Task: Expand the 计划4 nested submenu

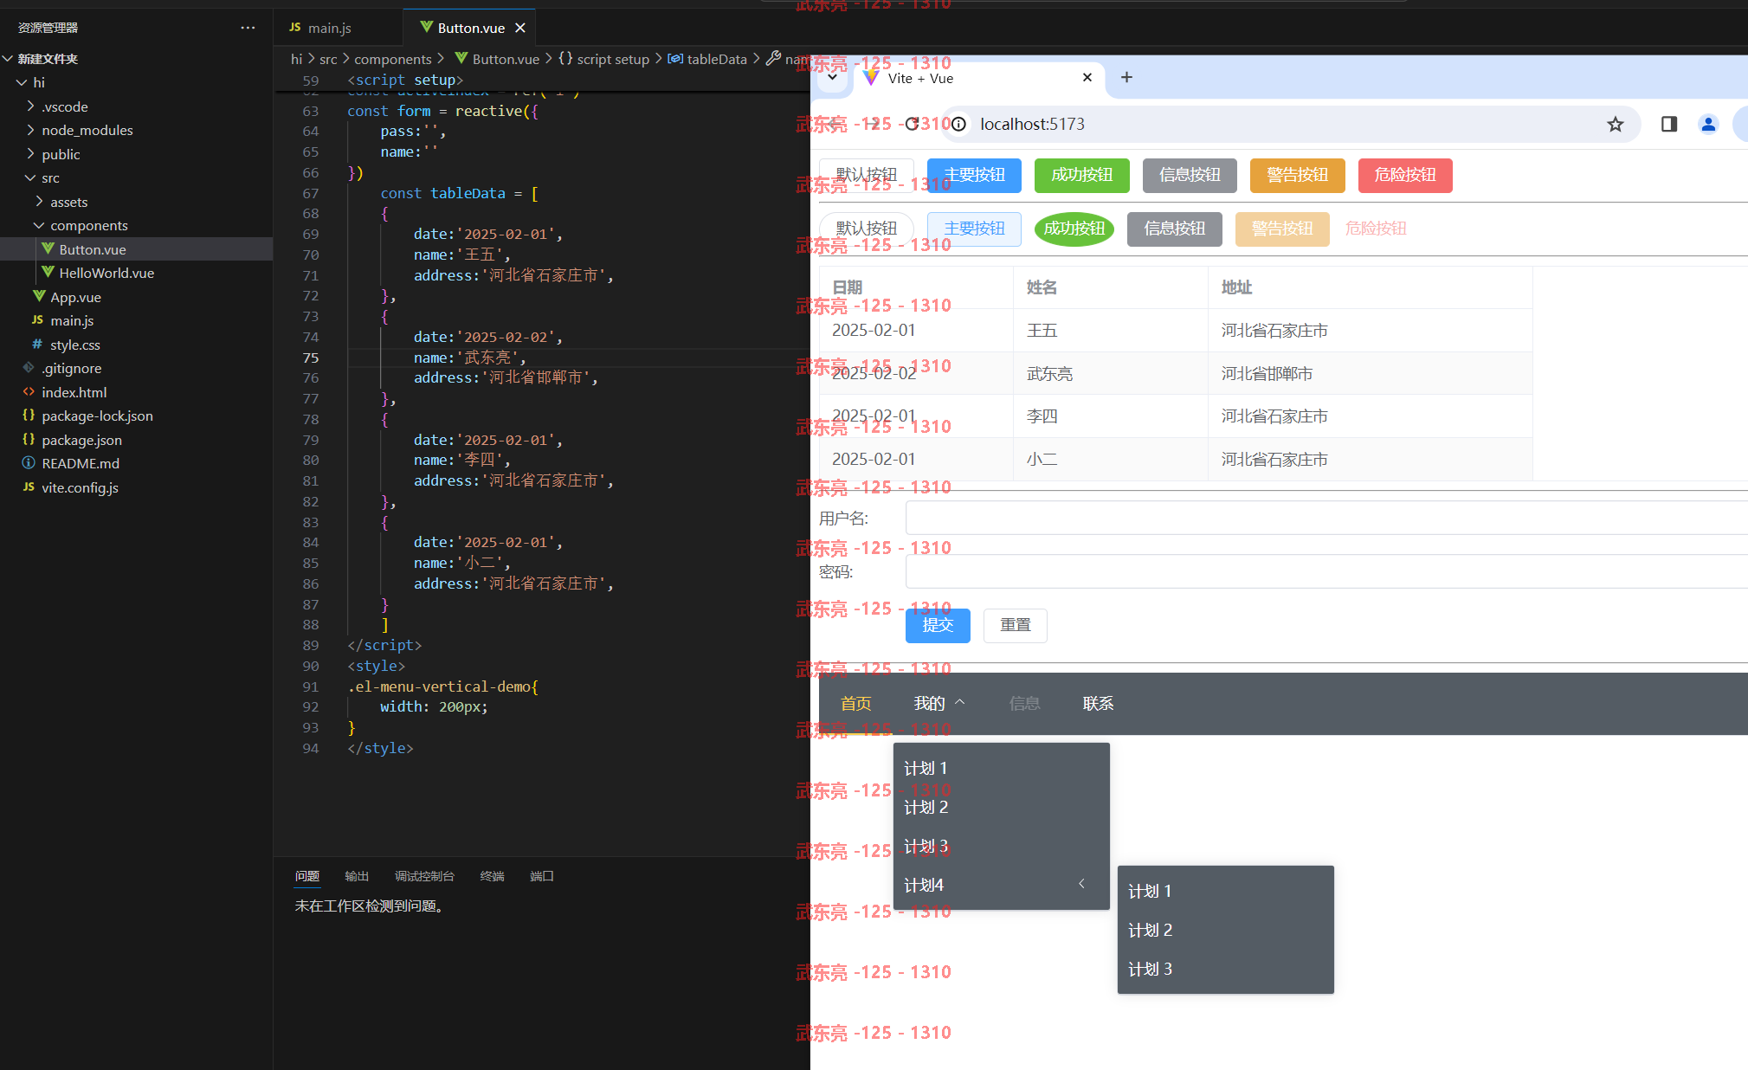Action: point(1001,885)
